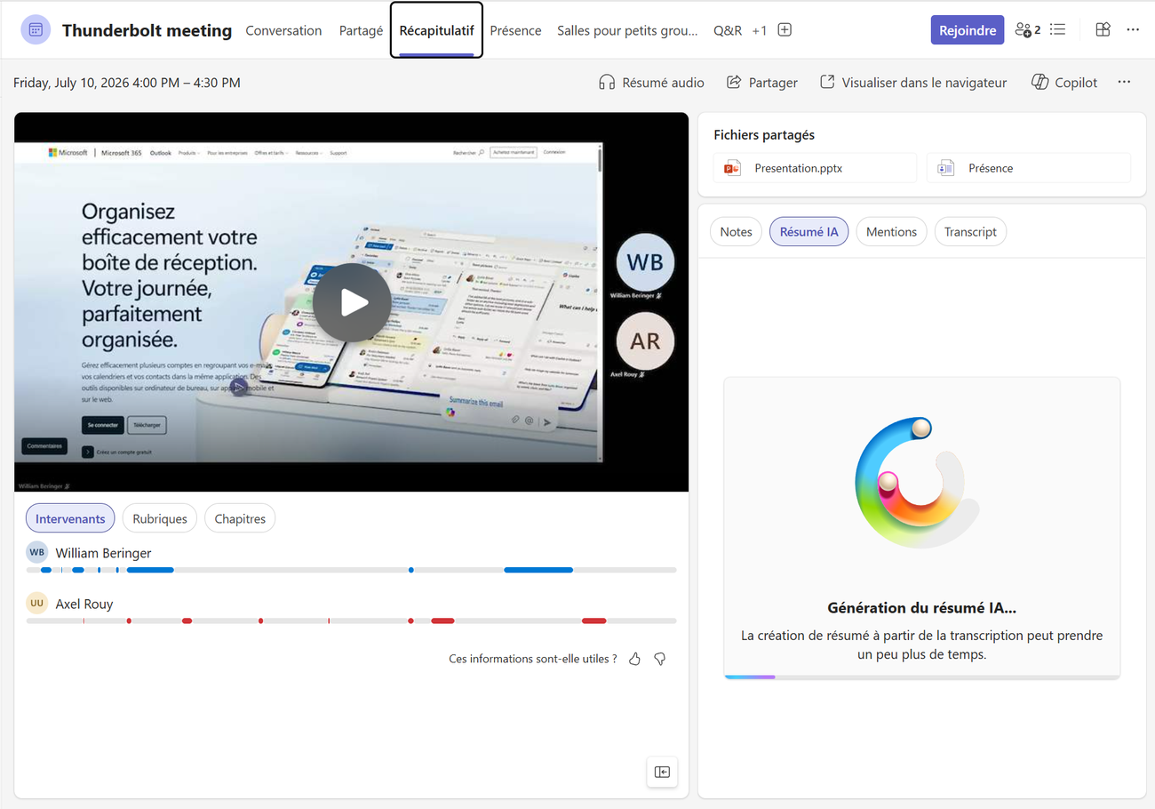Viewport: 1155px width, 809px height.
Task: Click Axel Rouy's speaking timeline bar
Action: [x=351, y=621]
